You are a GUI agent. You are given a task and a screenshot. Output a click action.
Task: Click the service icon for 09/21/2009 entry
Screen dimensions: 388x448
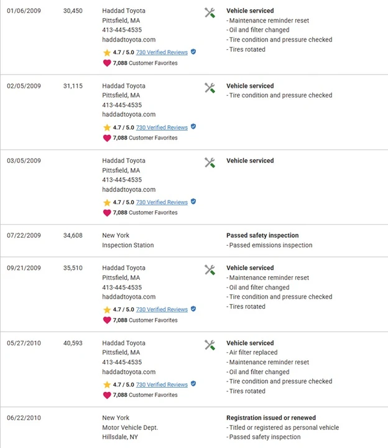pos(210,270)
